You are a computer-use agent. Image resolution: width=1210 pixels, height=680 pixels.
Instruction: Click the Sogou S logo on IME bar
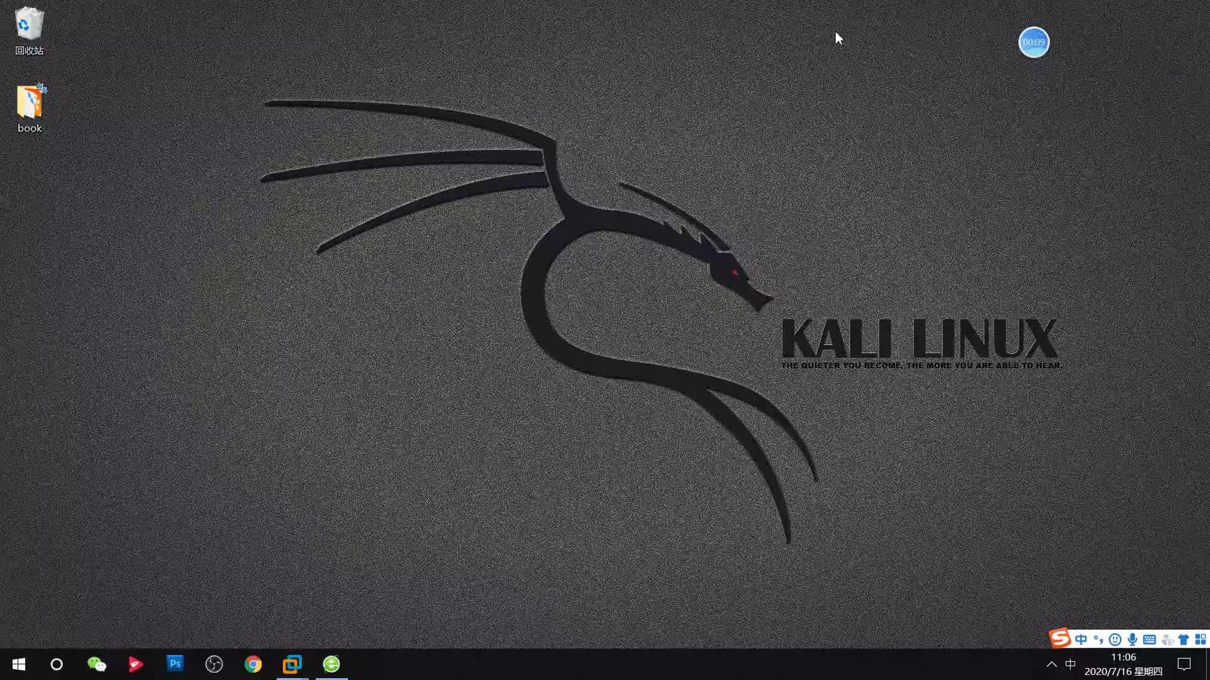pos(1060,638)
